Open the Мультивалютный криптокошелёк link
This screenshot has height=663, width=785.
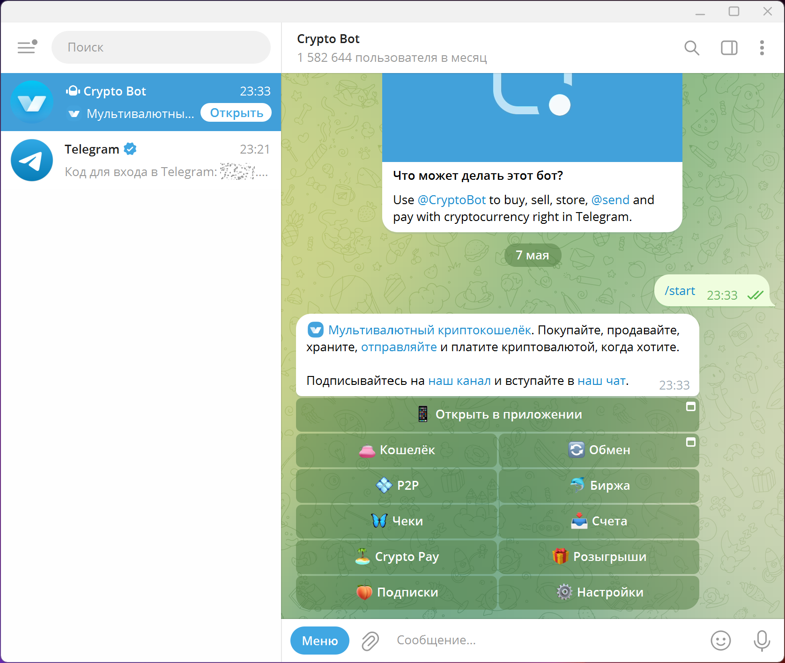(430, 330)
